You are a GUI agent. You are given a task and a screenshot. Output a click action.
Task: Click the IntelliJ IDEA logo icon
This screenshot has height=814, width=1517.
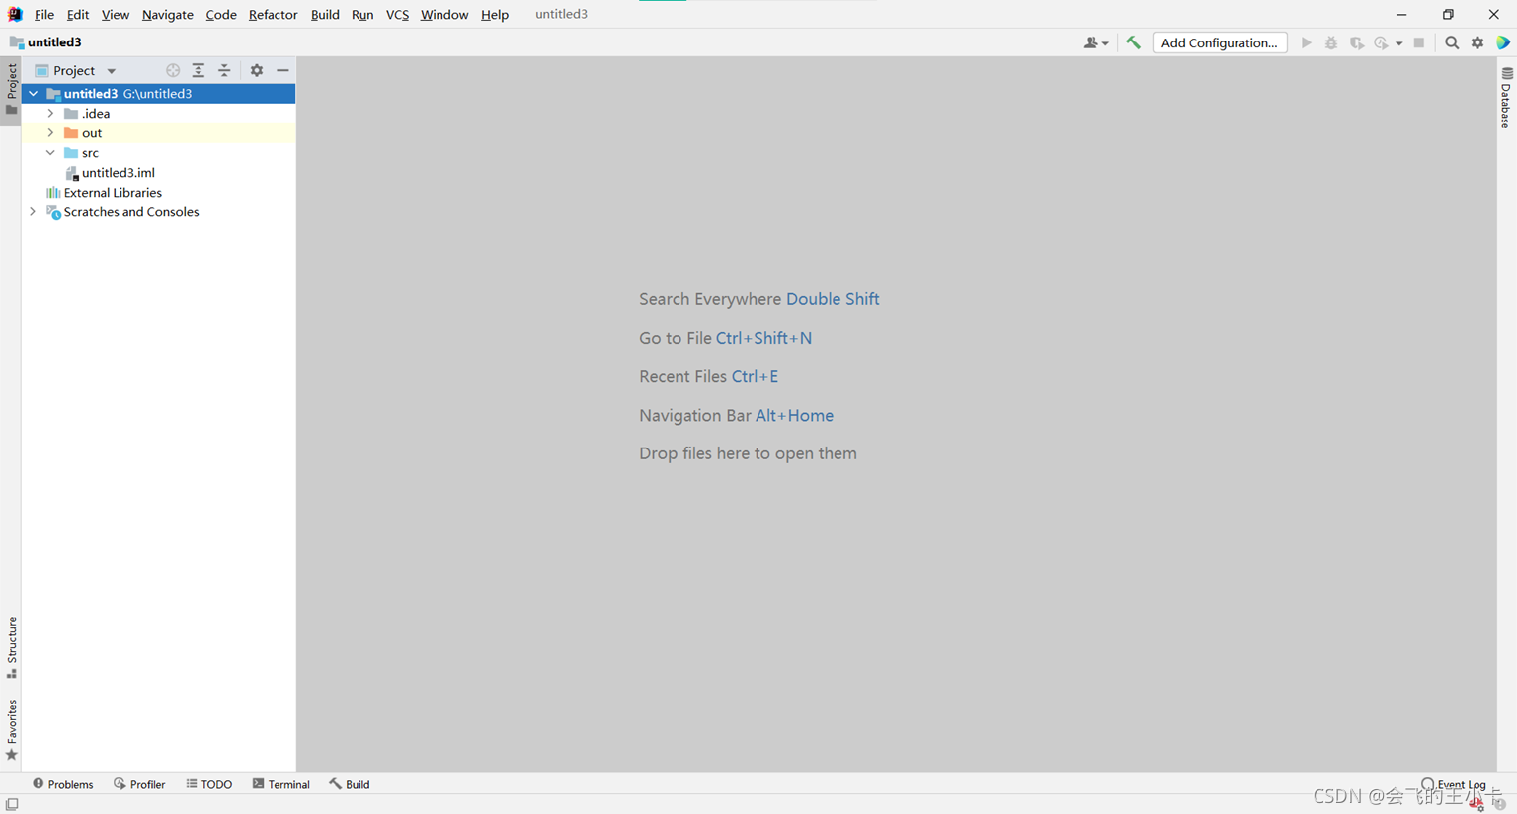pyautogui.click(x=15, y=14)
